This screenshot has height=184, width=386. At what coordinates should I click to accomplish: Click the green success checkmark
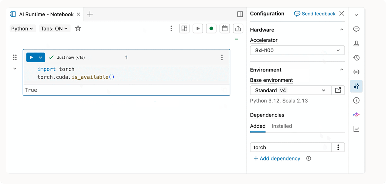(51, 57)
